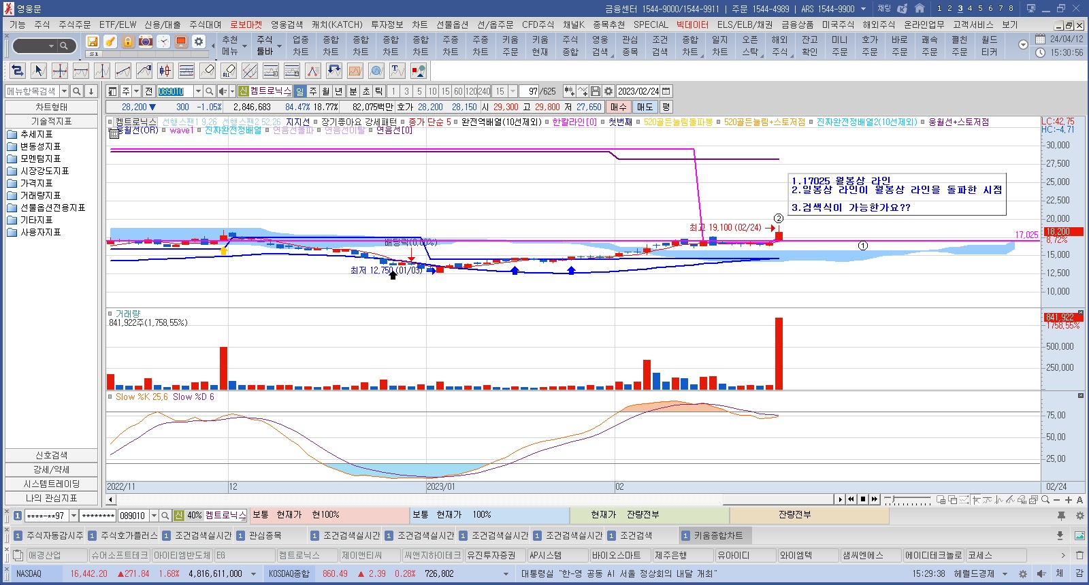Open the stock code 089010 dropdown
1089x585 pixels.
[198, 91]
